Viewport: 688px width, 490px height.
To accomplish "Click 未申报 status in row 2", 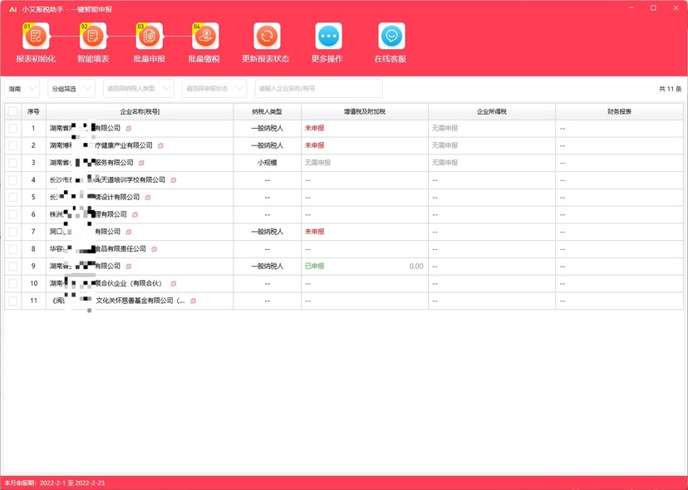I will pyautogui.click(x=315, y=145).
